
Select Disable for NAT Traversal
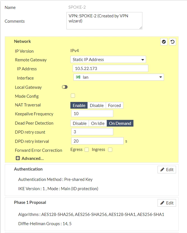pos(97,105)
